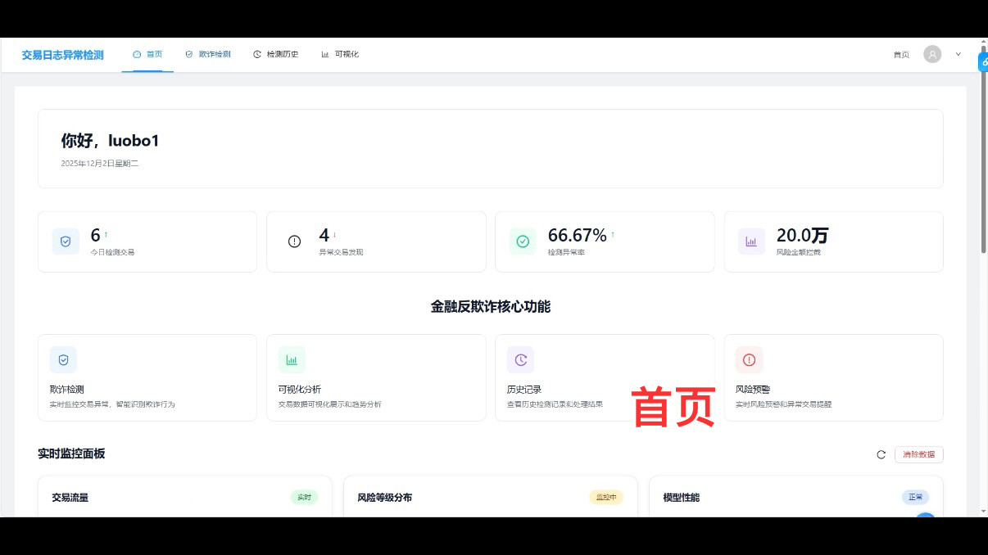Click the blue floating button at bottom right

point(925,516)
